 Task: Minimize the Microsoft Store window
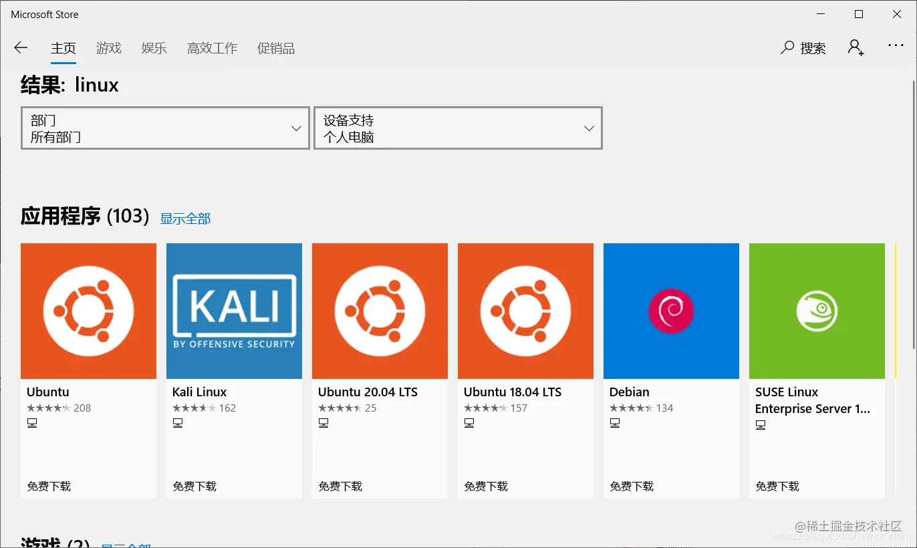point(821,14)
